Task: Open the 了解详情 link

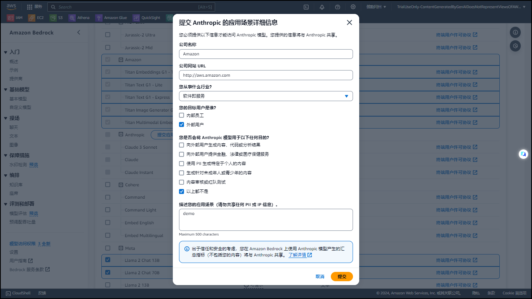Action: (x=297, y=255)
